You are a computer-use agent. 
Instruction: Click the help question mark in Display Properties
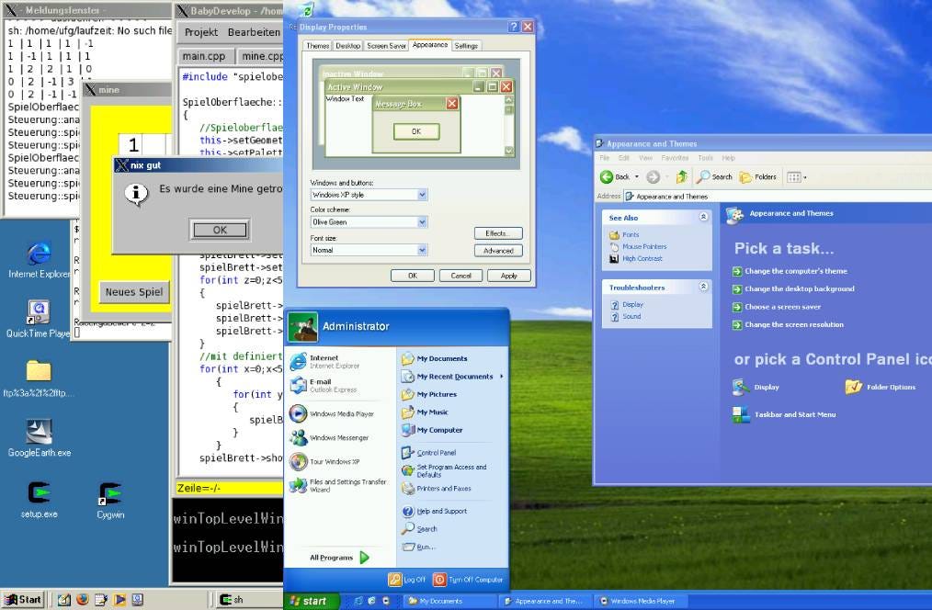pos(514,27)
